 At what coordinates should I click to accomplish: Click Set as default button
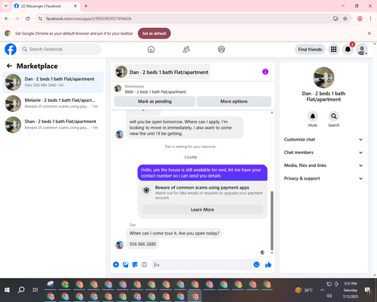point(155,33)
